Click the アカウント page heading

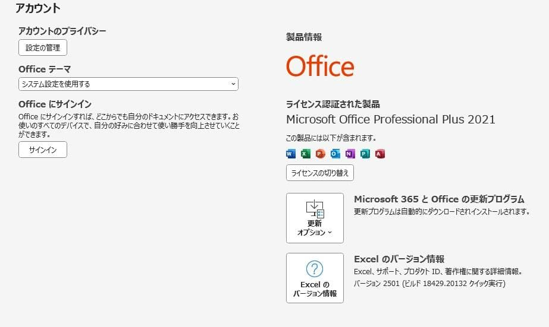(38, 8)
